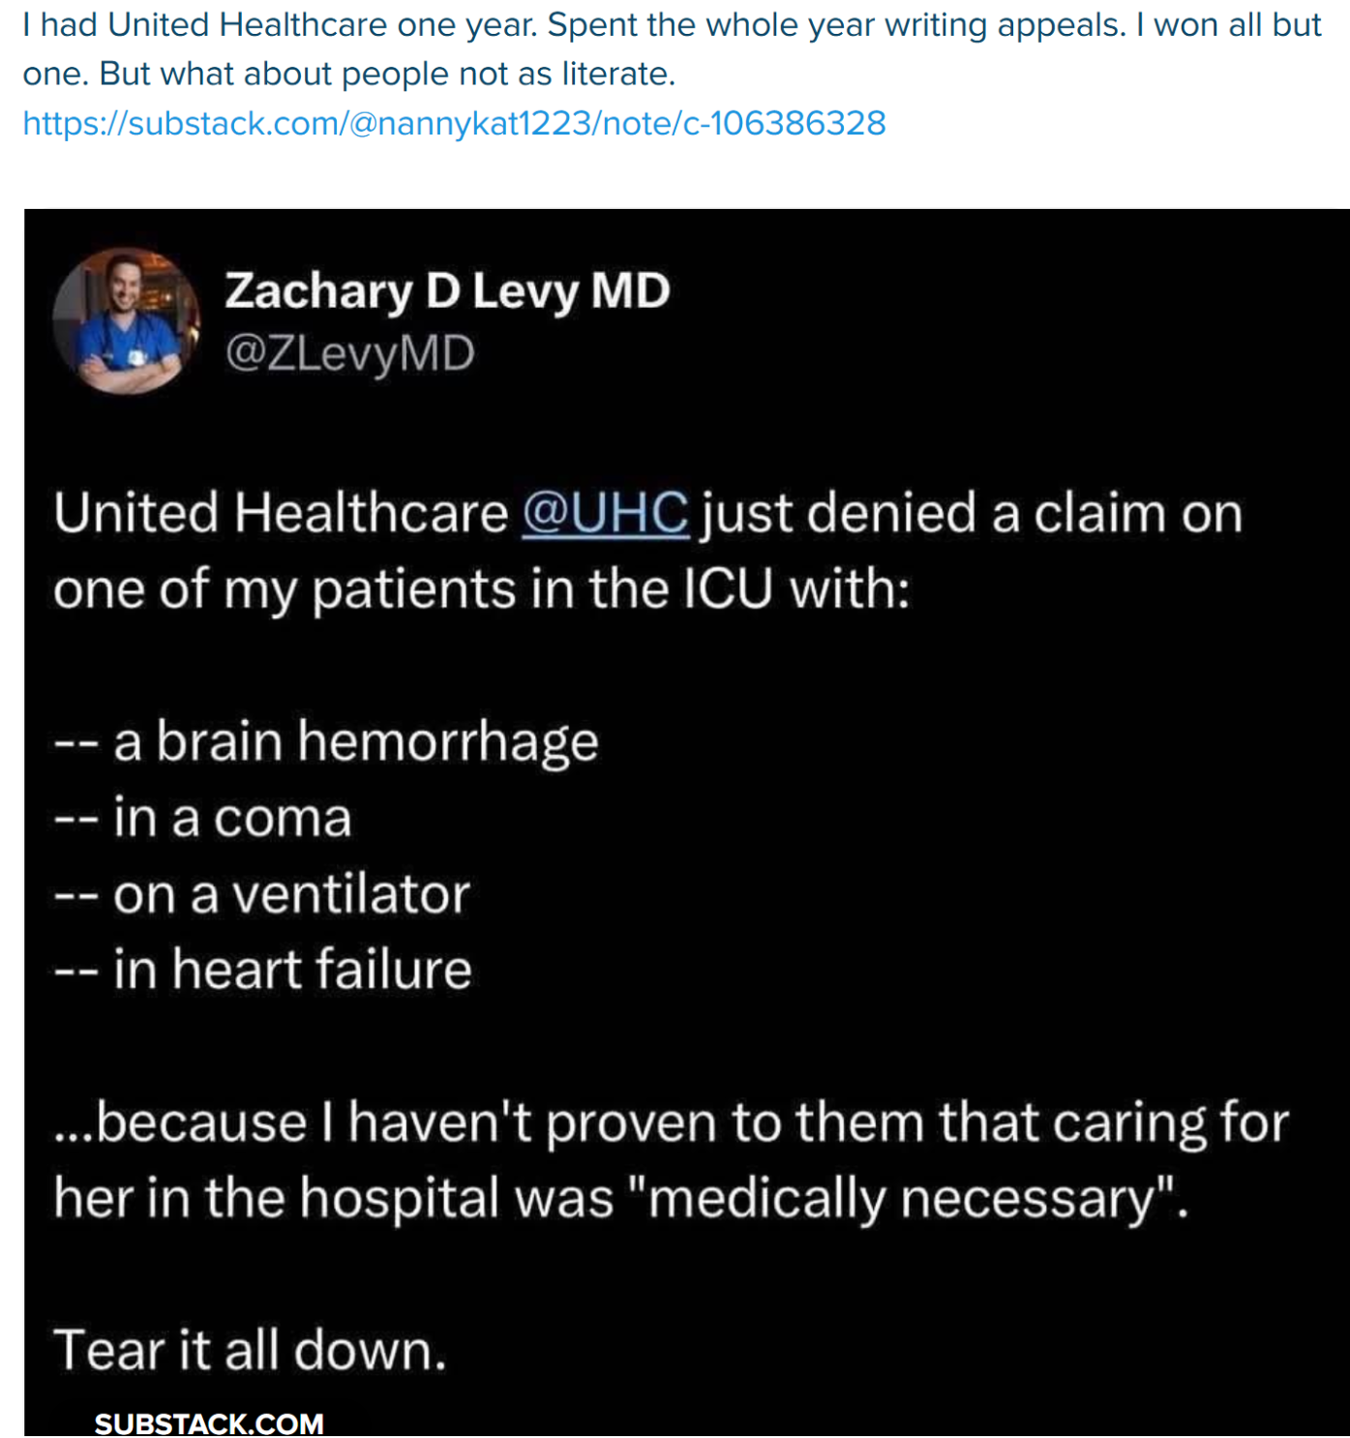Click the black background of the embedded tweet
This screenshot has height=1438, width=1350.
point(968,823)
